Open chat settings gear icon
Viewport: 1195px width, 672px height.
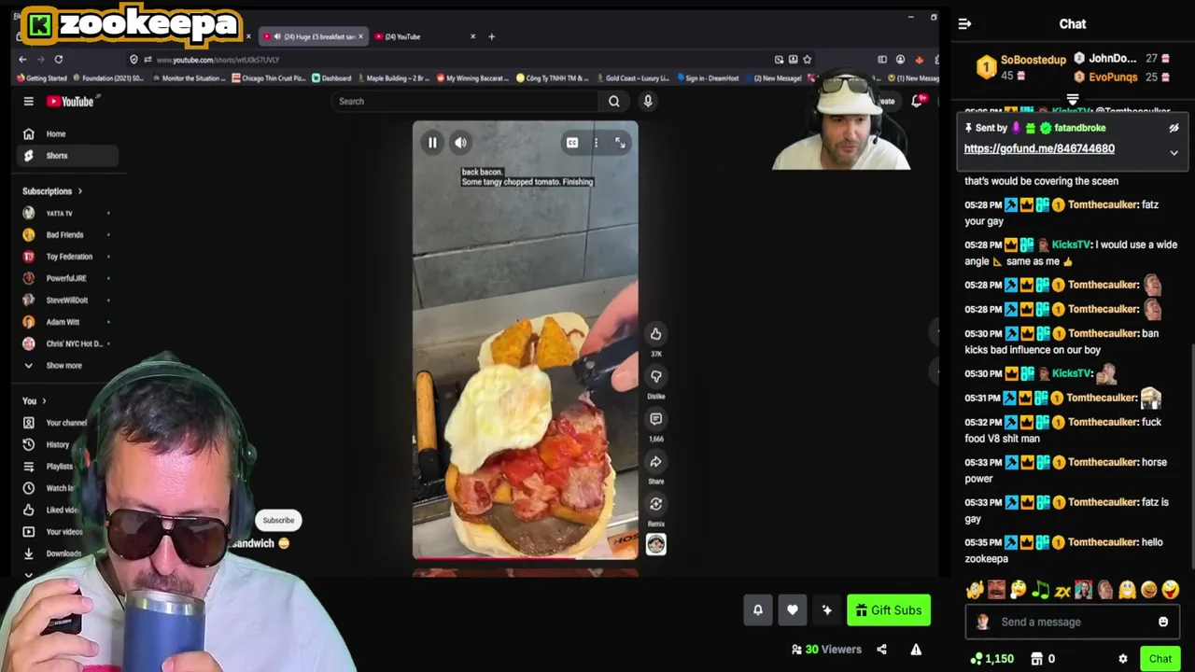click(1123, 659)
